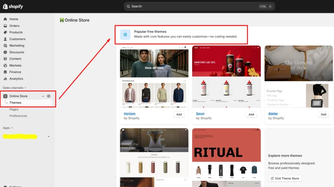Image resolution: width=334 pixels, height=187 pixels.
Task: Add the Atelier theme
Action: pyautogui.click(x=323, y=115)
